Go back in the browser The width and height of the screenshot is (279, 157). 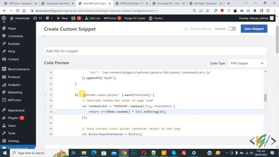click(x=4, y=10)
